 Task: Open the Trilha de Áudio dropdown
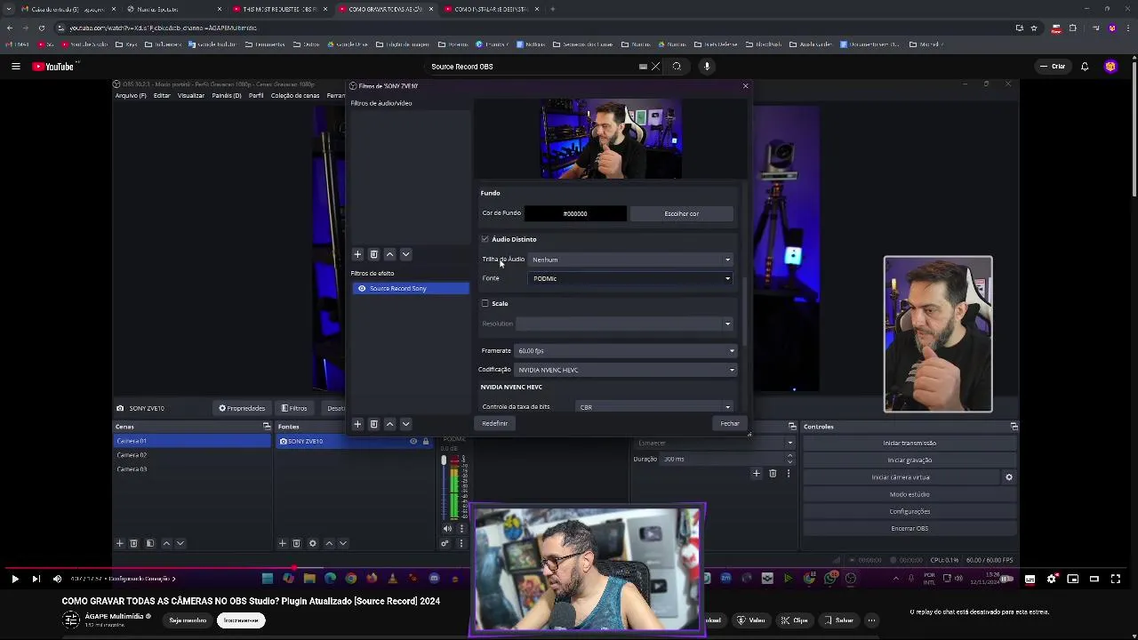click(x=630, y=260)
